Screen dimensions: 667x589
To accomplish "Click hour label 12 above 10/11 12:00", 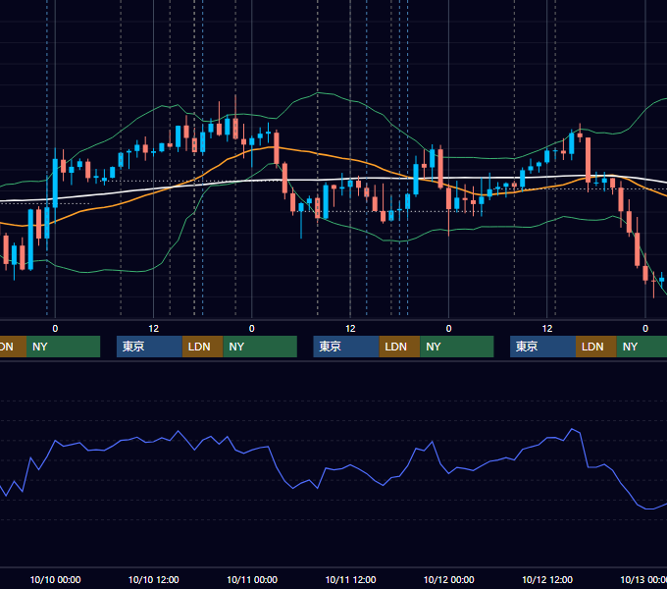I will (350, 329).
